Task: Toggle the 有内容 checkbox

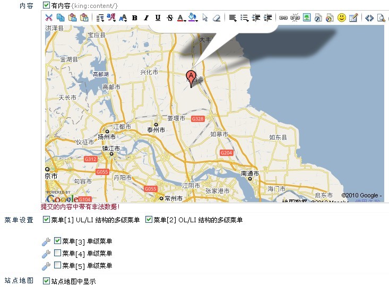Action: click(46, 5)
